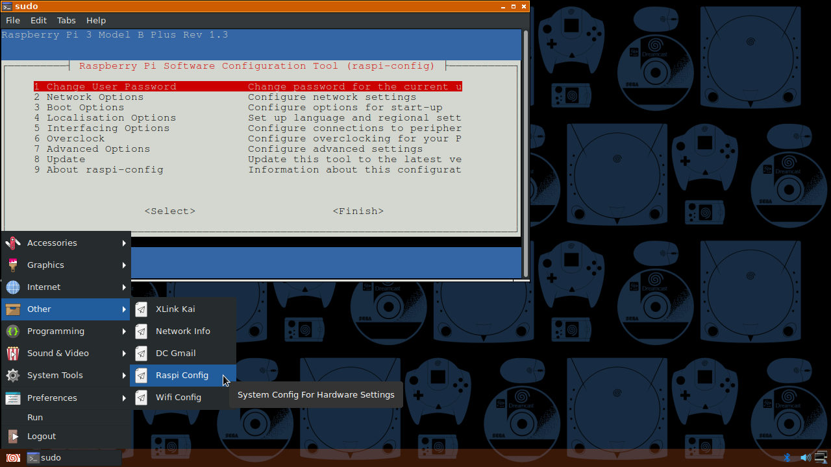831x467 pixels.
Task: Open the Edit menu in terminal
Action: (x=38, y=21)
